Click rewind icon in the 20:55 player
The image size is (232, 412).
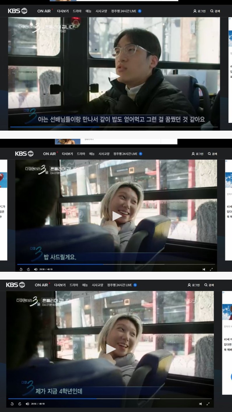point(12,404)
